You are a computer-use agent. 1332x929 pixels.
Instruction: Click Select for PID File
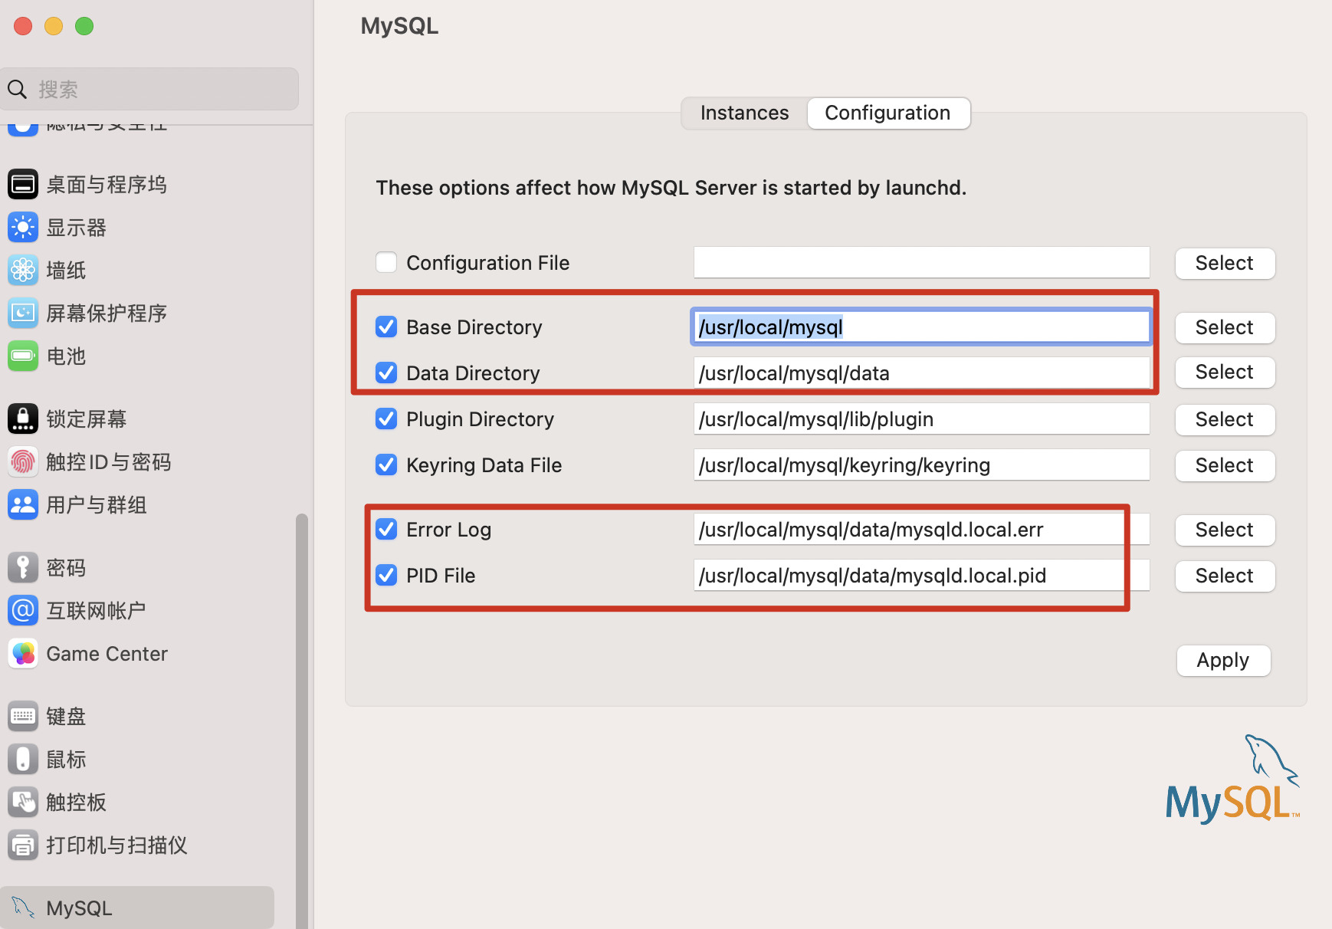(1225, 576)
